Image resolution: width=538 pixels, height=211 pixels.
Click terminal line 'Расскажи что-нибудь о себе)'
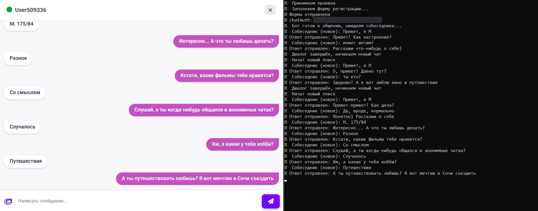click(x=343, y=48)
